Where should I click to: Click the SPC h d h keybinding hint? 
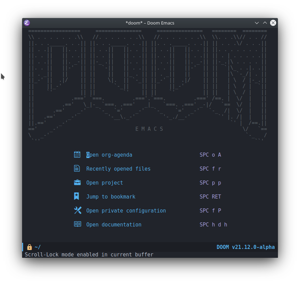[x=213, y=224]
